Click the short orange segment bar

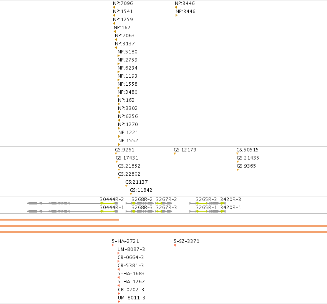click(x=59, y=219)
